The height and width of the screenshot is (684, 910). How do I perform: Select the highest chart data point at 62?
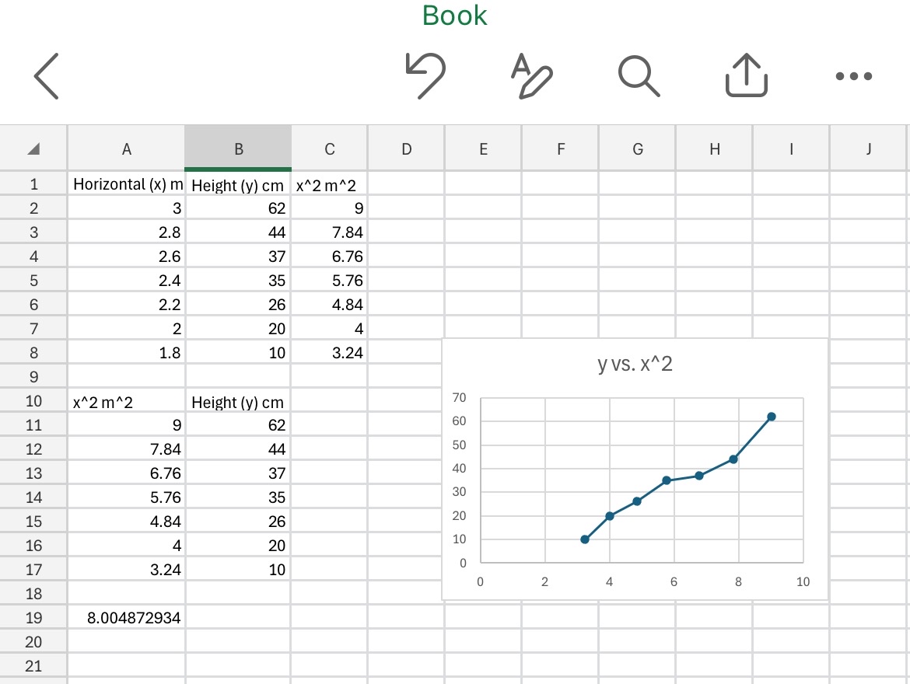[772, 417]
